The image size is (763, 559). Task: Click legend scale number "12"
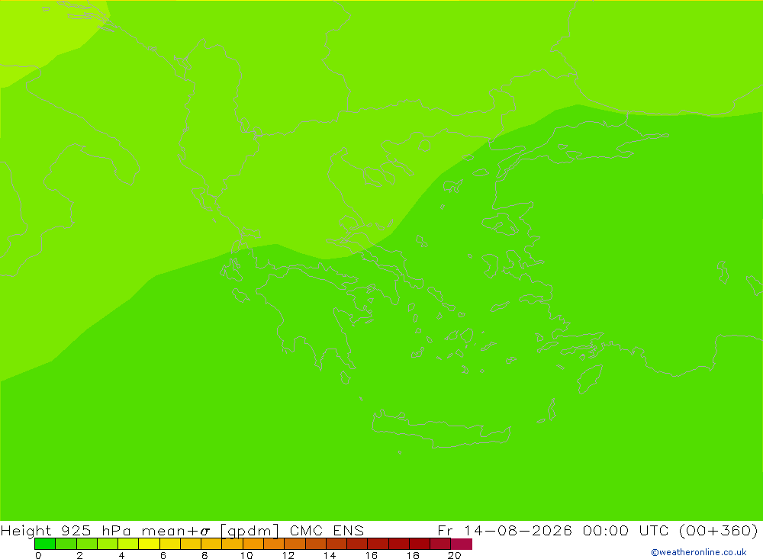tap(288, 555)
